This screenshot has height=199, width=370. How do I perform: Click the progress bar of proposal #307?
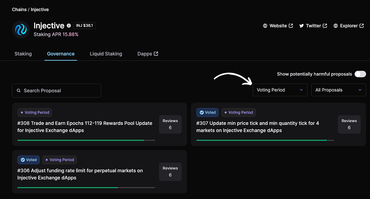(265, 140)
